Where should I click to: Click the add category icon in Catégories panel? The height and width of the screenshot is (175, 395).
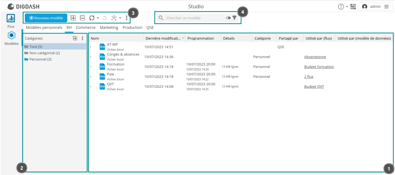75,39
